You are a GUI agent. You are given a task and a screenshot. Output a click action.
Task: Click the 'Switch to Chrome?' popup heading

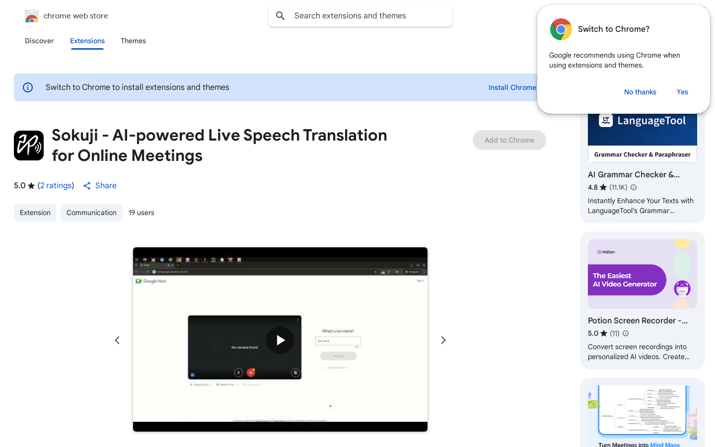pos(614,29)
